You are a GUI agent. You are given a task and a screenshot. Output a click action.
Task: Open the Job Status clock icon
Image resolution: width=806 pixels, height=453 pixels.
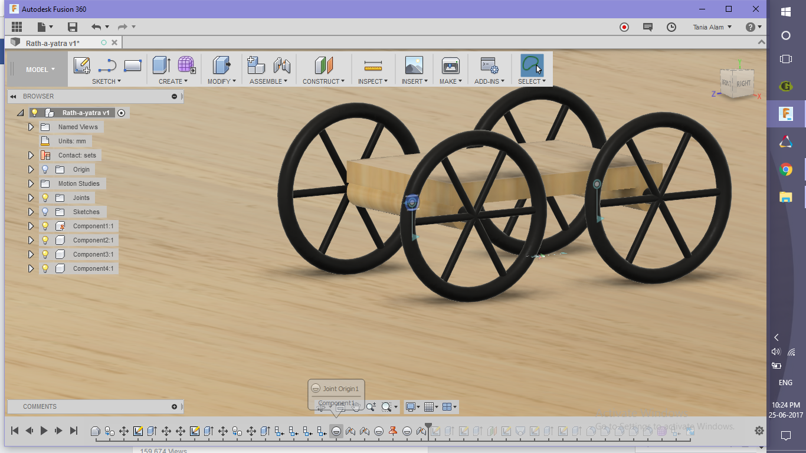click(671, 27)
